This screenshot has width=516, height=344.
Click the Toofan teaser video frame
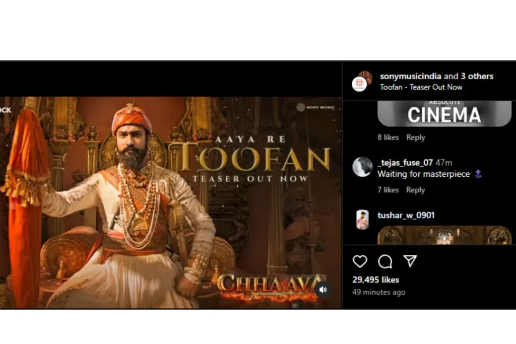(171, 202)
